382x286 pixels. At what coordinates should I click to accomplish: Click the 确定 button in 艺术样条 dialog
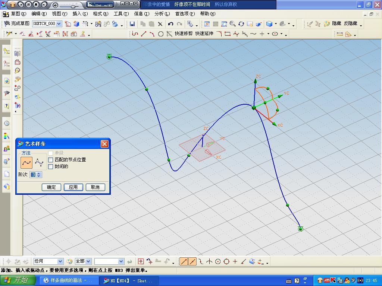pos(51,187)
